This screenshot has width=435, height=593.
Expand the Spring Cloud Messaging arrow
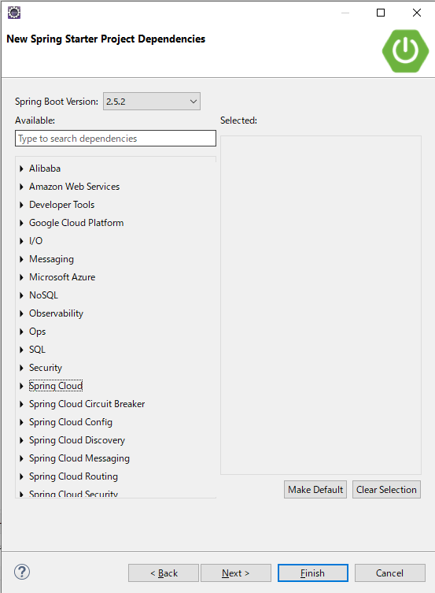21,458
